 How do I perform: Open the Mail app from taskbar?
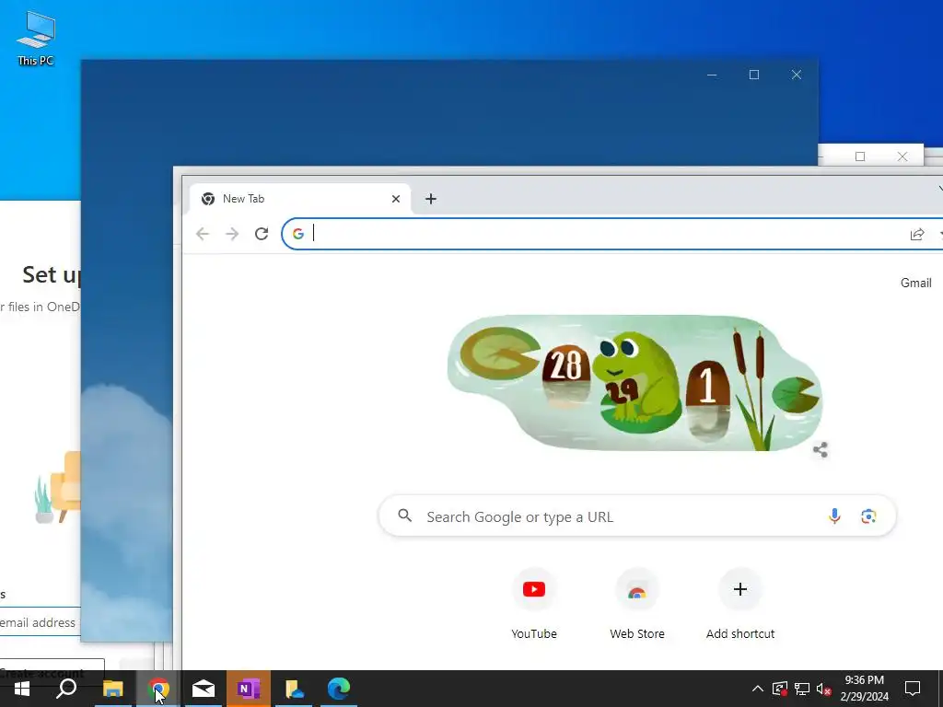pos(204,689)
